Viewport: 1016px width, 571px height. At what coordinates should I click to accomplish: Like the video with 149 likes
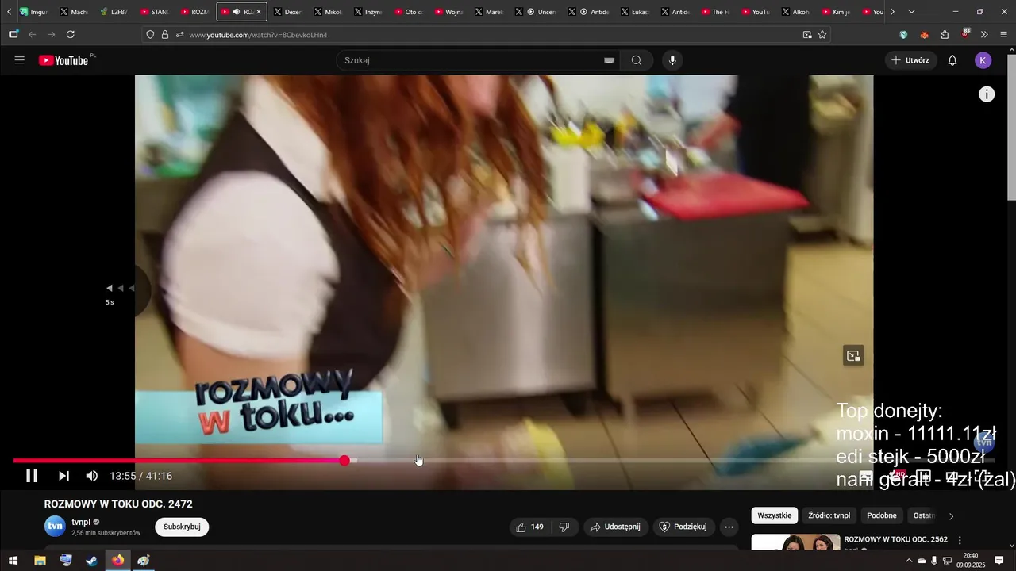pyautogui.click(x=529, y=527)
